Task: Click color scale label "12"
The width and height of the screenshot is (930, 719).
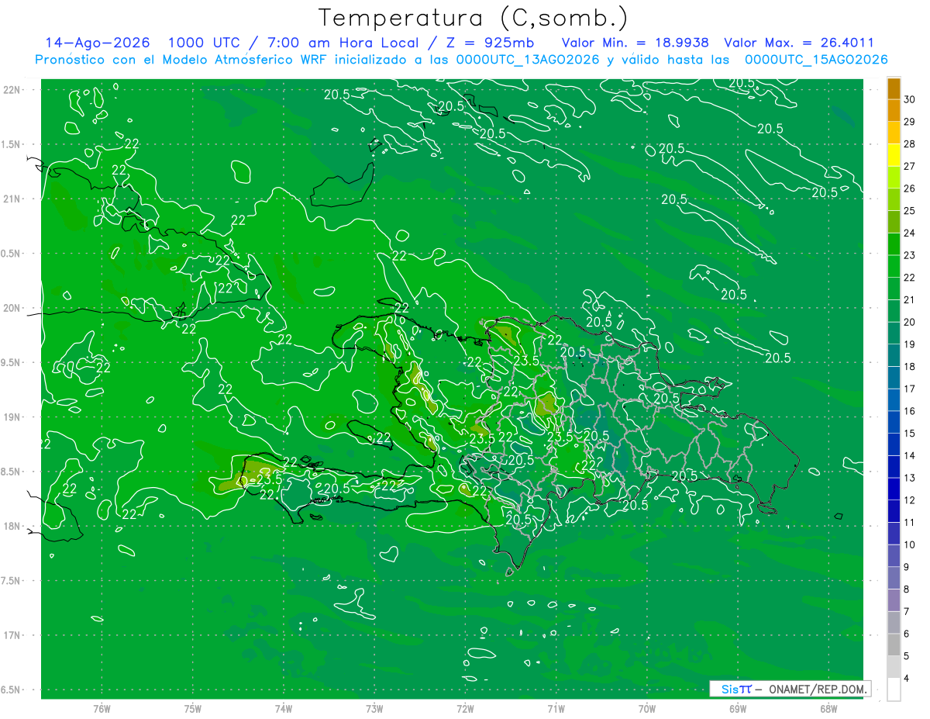Action: click(910, 500)
